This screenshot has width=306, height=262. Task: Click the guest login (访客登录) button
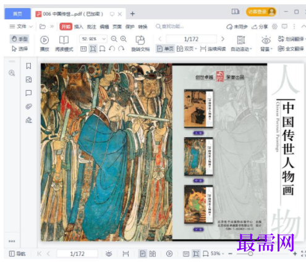[261, 12]
